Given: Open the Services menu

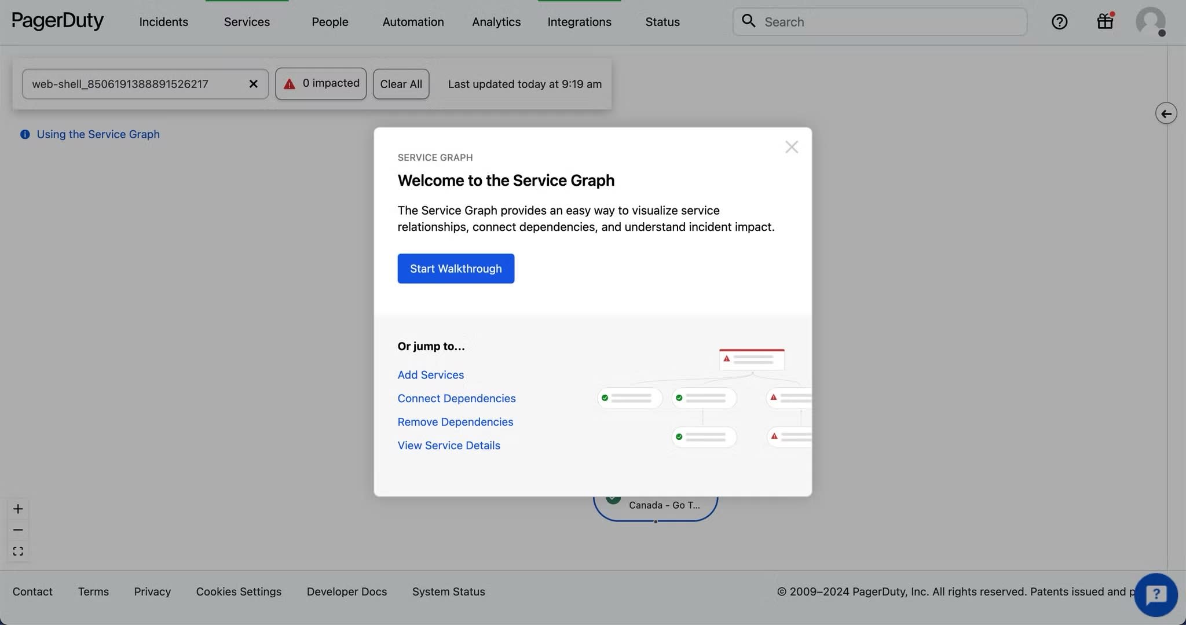Looking at the screenshot, I should coord(247,22).
